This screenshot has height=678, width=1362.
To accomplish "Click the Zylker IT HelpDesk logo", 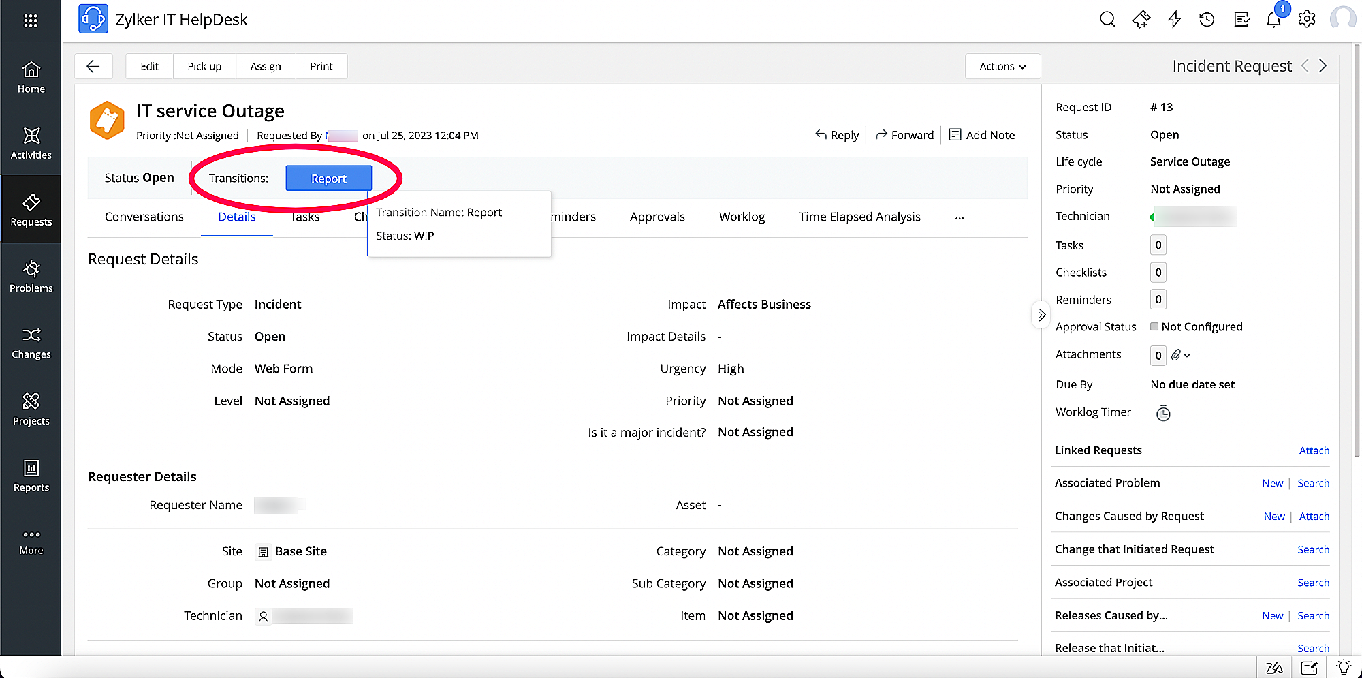I will [x=93, y=19].
